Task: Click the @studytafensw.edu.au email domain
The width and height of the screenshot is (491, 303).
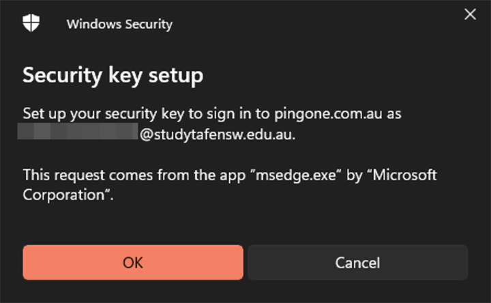Action: click(217, 134)
